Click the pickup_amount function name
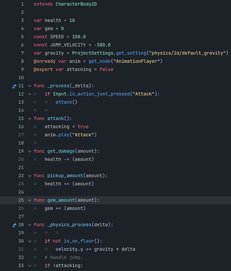Screen dimensions: 231x271 pyautogui.click(x=65, y=176)
